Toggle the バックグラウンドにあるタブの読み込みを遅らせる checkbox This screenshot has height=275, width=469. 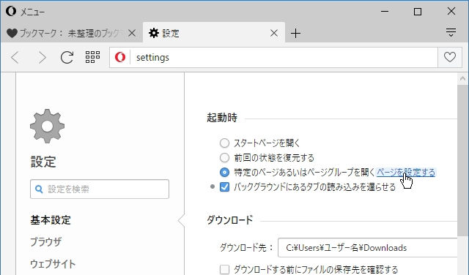225,187
